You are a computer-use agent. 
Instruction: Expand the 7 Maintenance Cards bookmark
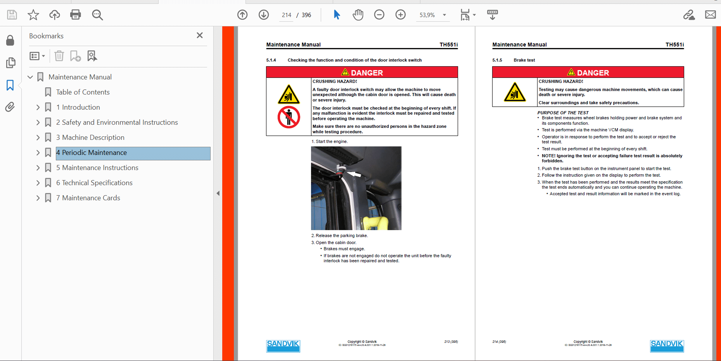[x=38, y=198]
